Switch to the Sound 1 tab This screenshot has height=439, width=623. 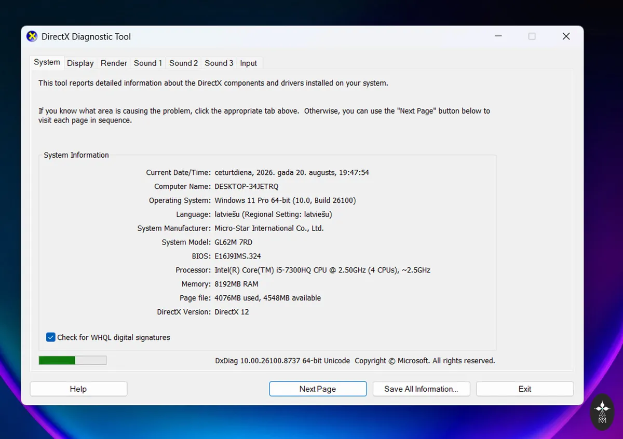click(x=148, y=63)
